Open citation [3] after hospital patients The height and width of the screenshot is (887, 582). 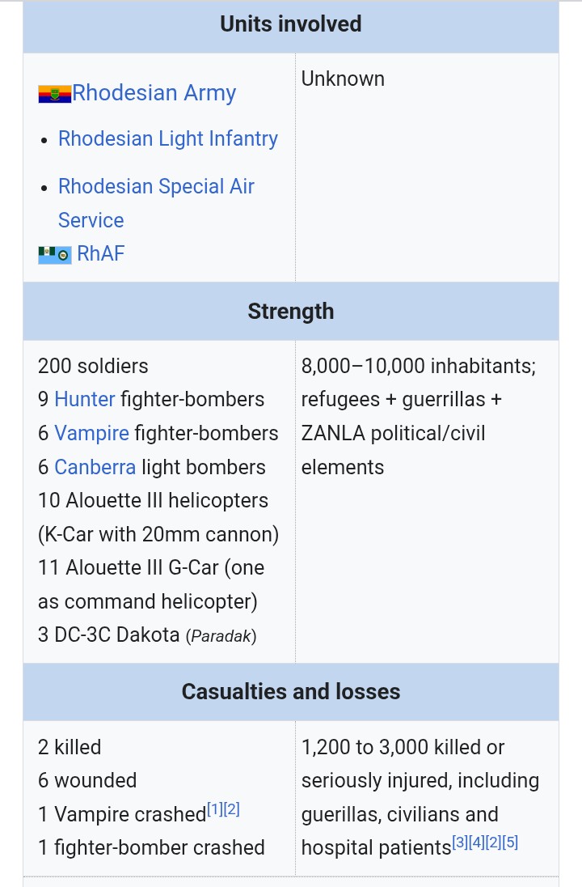click(x=459, y=842)
